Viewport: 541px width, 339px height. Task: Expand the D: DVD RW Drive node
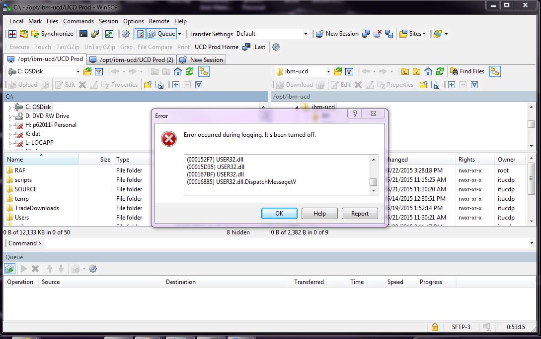(x=10, y=116)
